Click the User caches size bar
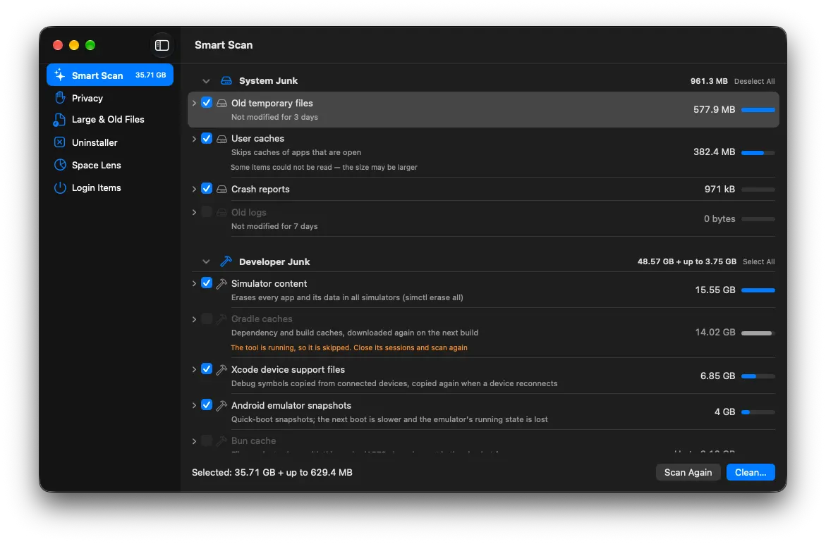826x544 pixels. (x=758, y=153)
